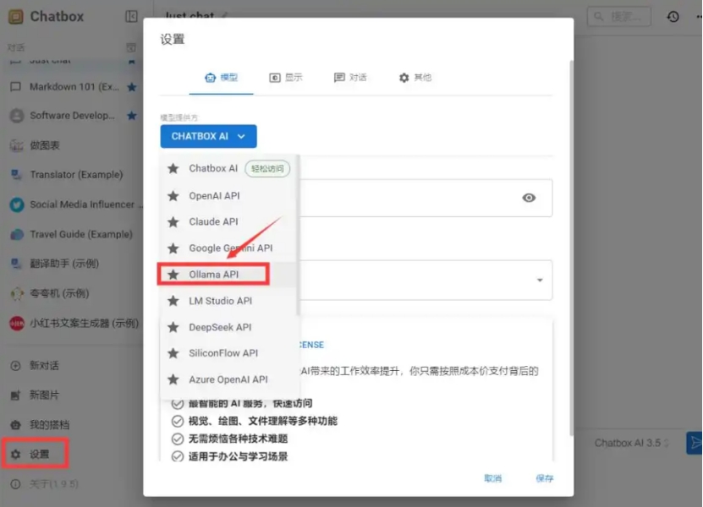Select SiliconFlow API provider

228,353
